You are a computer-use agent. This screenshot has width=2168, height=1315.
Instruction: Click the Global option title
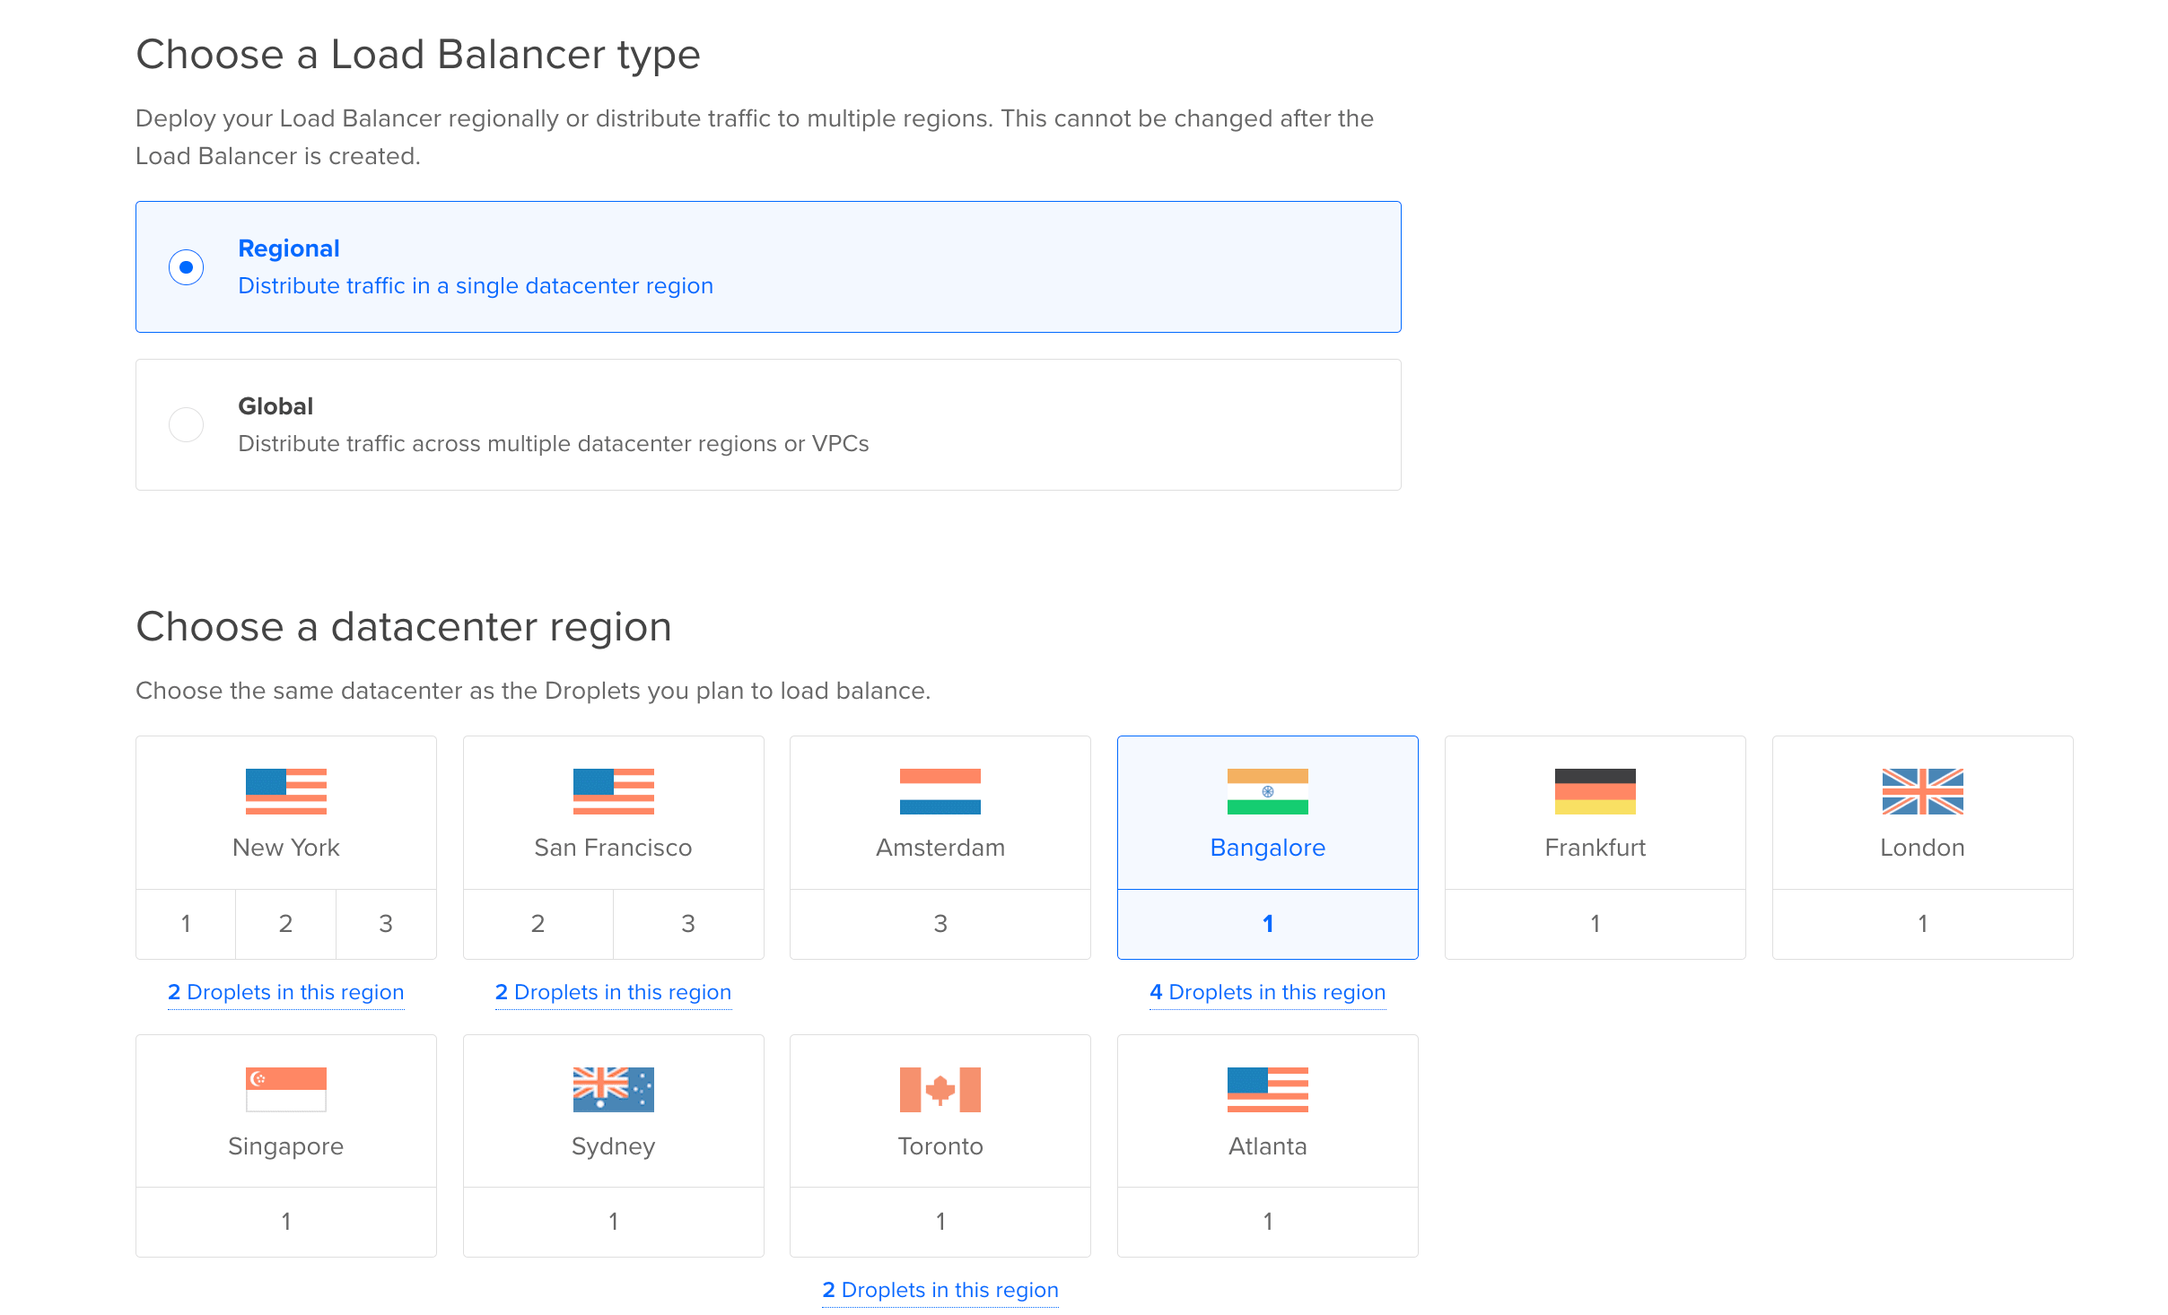coord(275,406)
